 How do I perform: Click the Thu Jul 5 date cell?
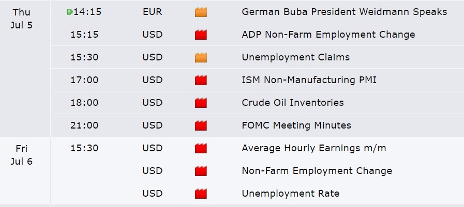[x=21, y=18]
